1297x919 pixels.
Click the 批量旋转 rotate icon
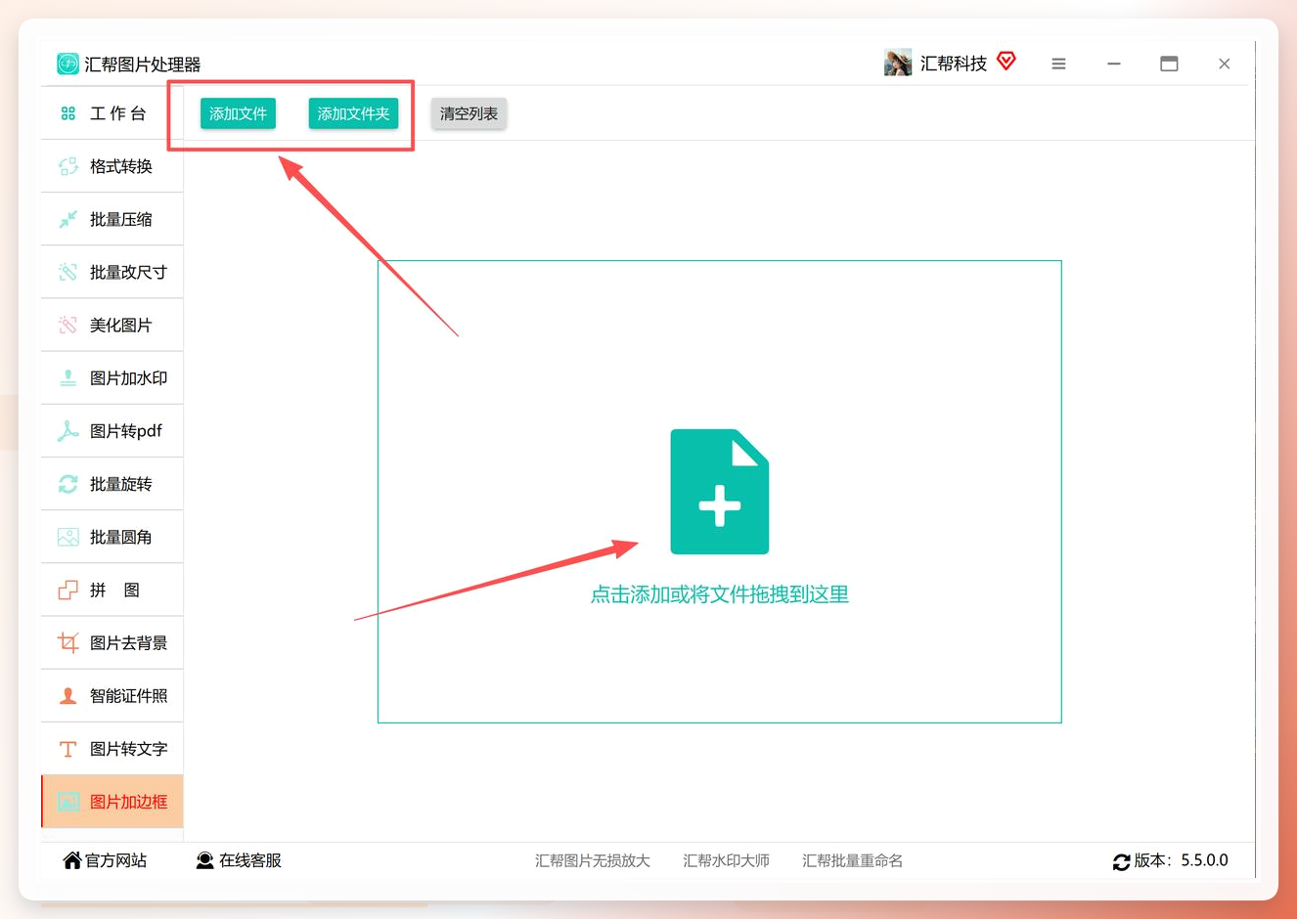coord(67,484)
